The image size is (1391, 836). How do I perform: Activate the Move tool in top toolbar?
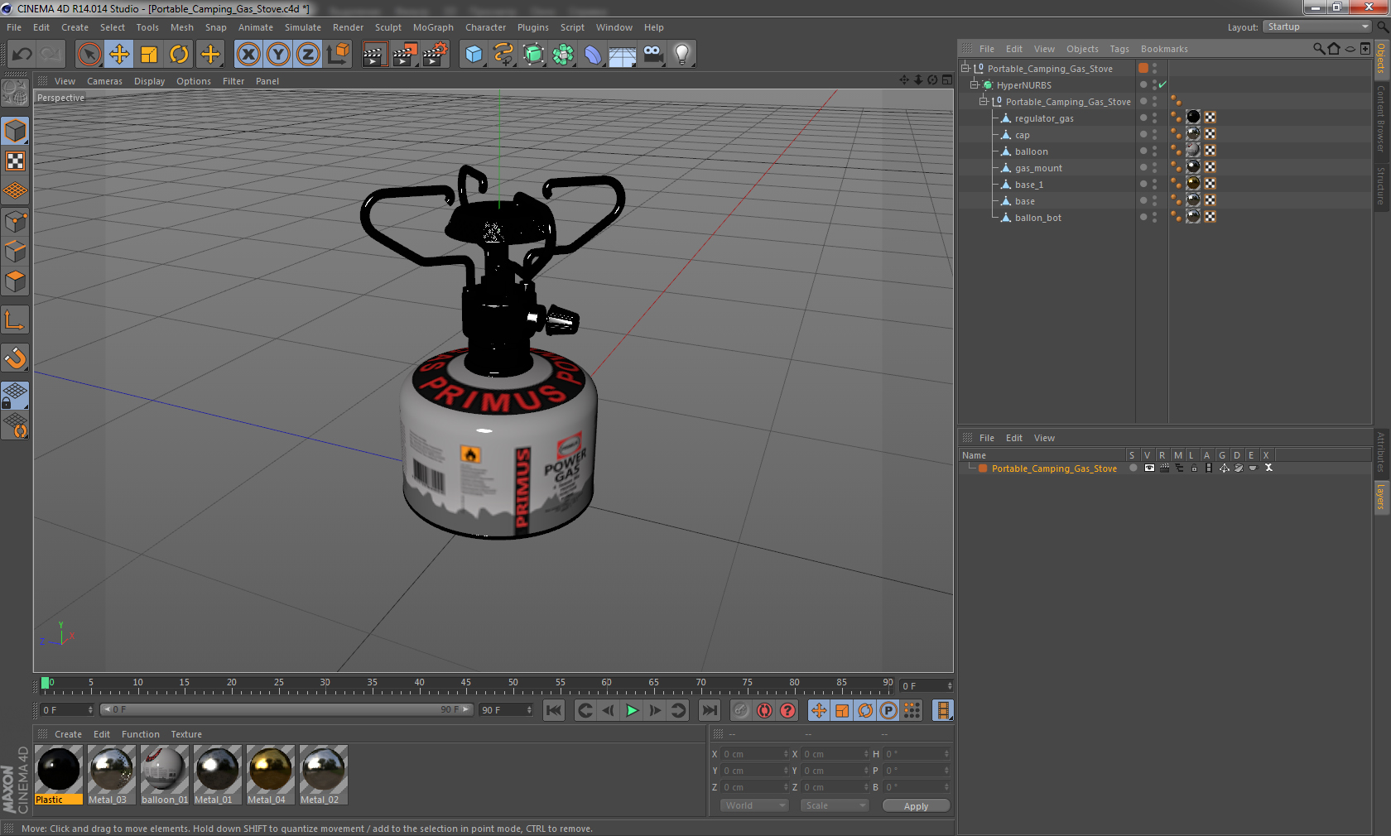(x=119, y=55)
